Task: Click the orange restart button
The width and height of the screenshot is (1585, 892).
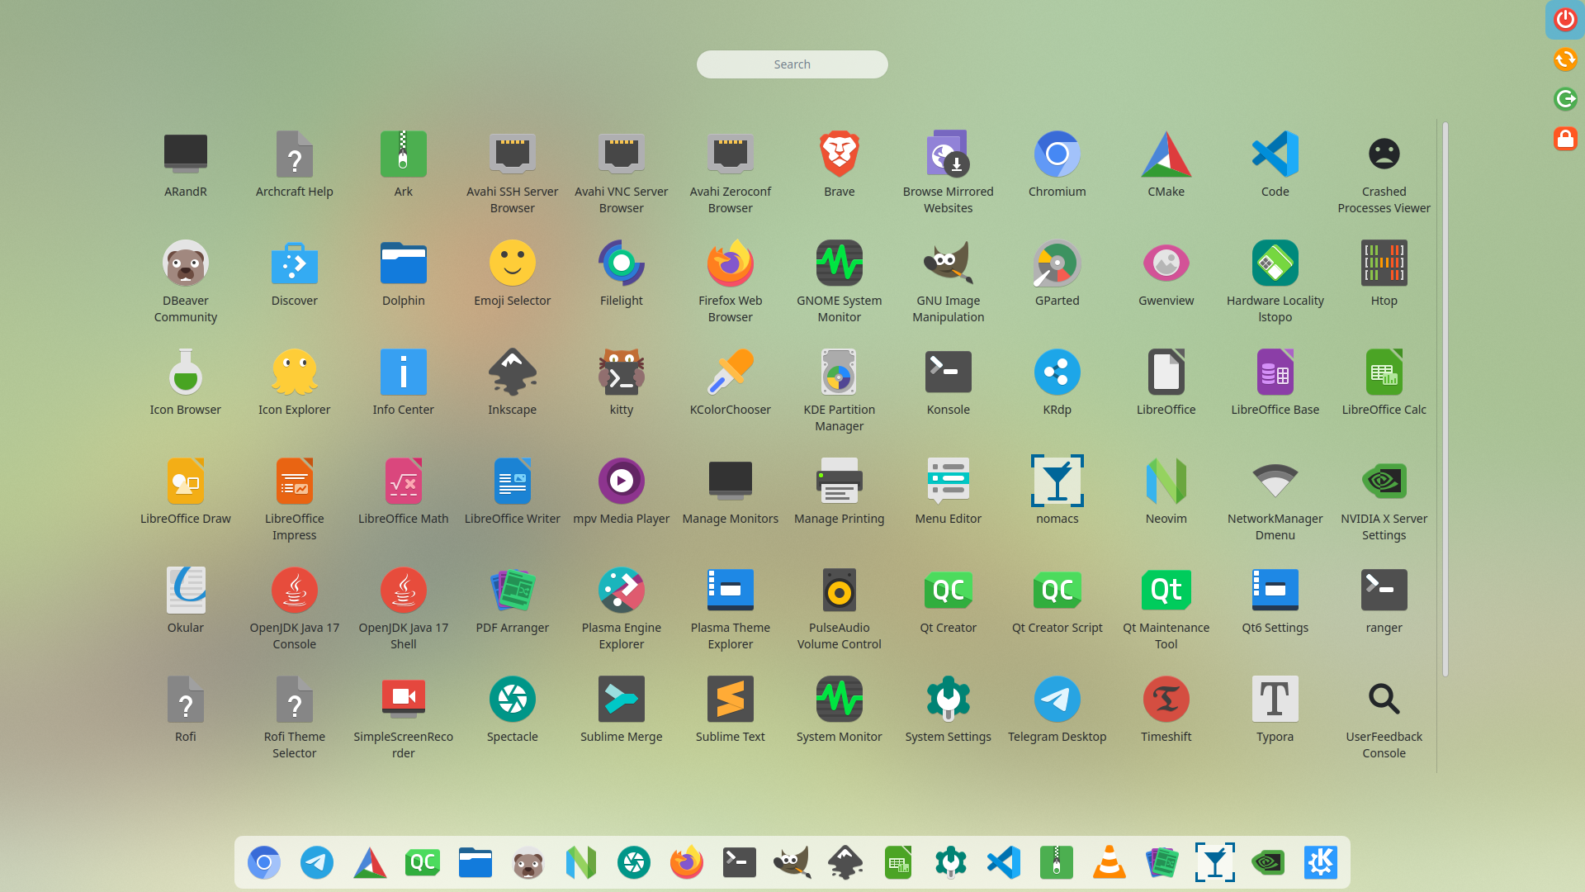Action: click(x=1565, y=59)
